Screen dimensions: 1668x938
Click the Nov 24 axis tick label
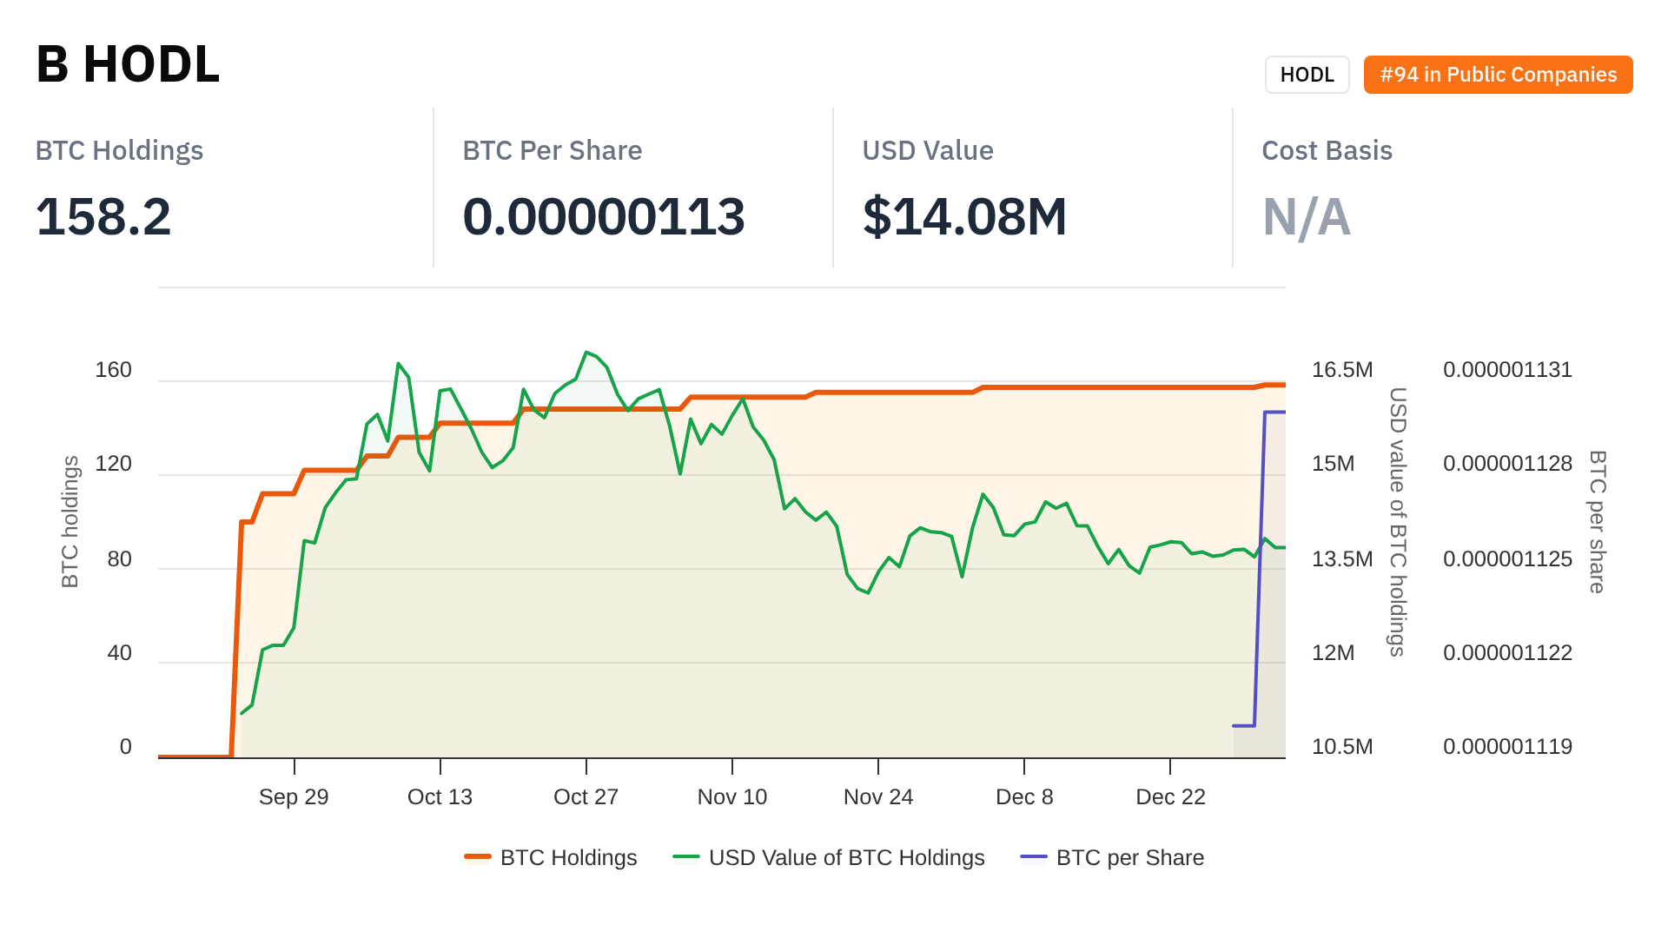click(877, 797)
